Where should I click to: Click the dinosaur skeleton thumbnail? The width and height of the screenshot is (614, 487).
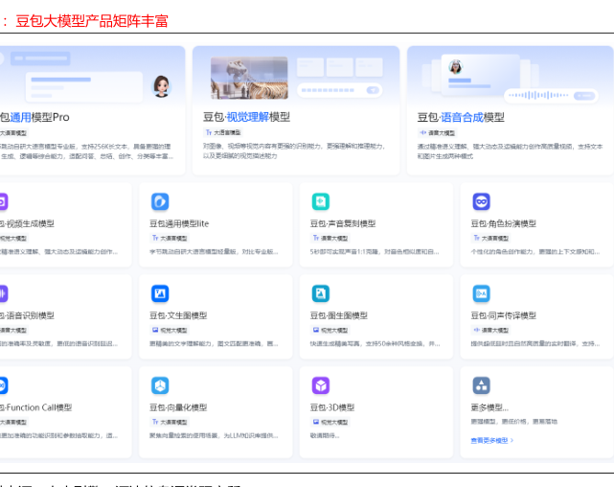click(x=249, y=78)
